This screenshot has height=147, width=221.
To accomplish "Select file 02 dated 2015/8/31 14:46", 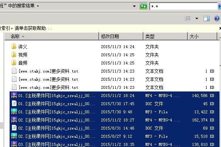I will click(115, 128).
